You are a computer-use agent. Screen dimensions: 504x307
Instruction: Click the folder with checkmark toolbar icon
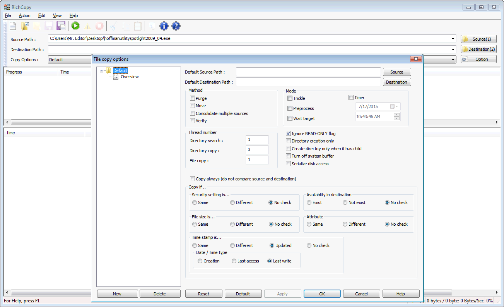point(26,26)
